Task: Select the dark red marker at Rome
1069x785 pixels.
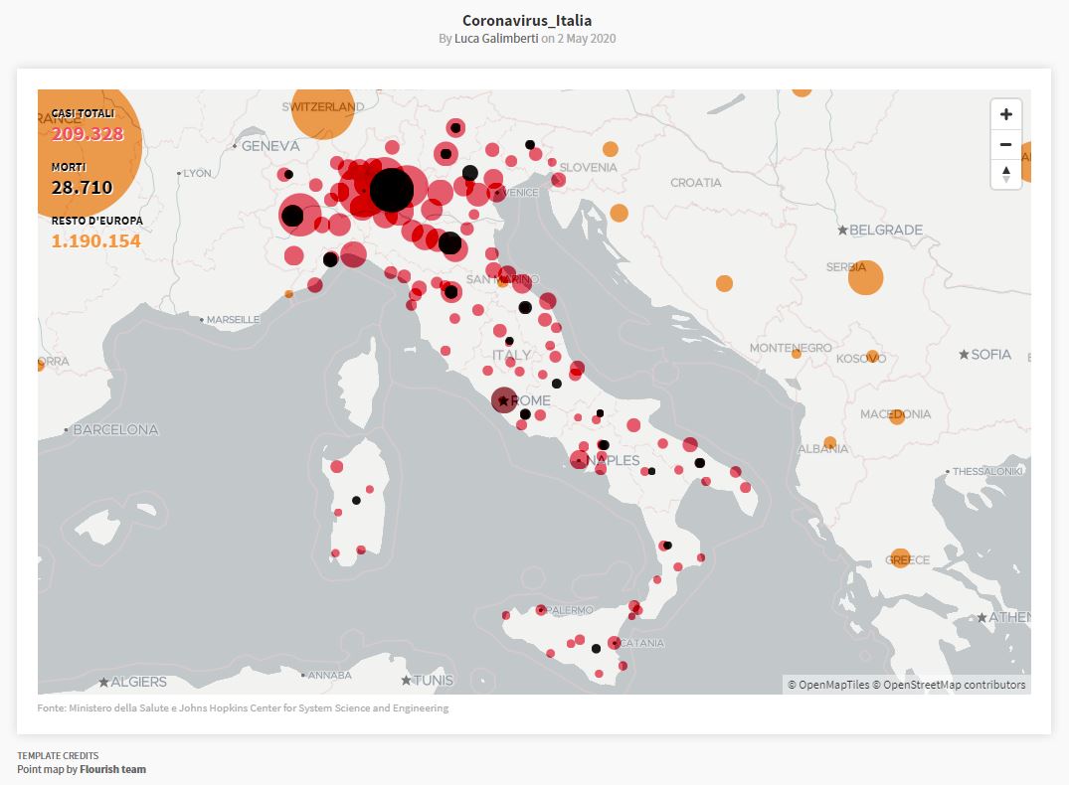Action: click(x=504, y=400)
